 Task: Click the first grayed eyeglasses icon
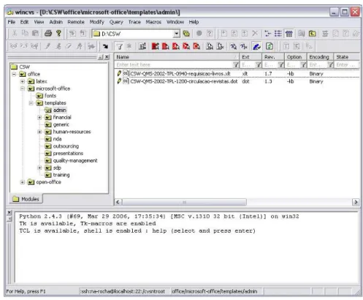point(13,46)
